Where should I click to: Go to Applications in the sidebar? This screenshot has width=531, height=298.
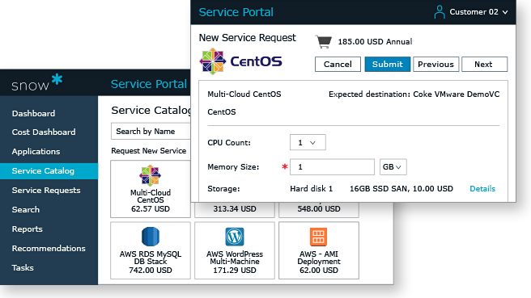coord(36,151)
